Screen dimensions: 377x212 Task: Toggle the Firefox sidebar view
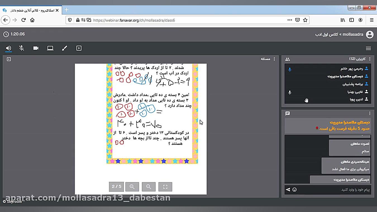tap(352, 20)
